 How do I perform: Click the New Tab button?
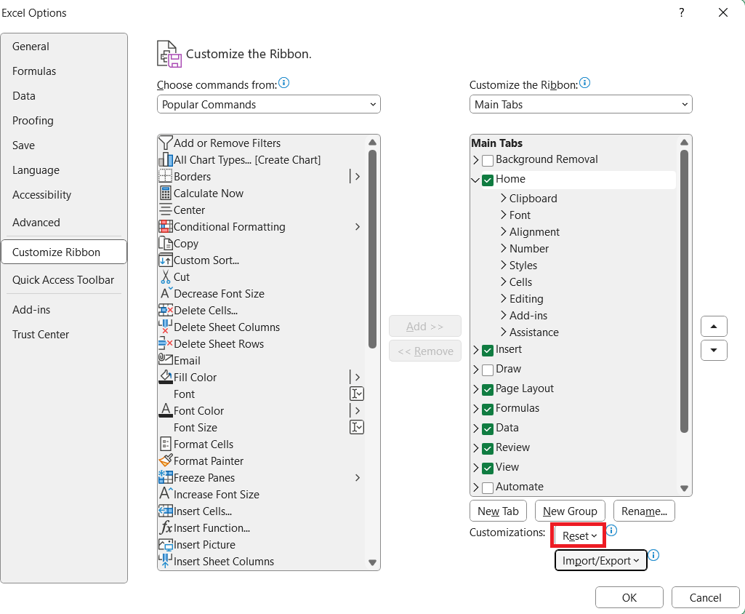(498, 511)
